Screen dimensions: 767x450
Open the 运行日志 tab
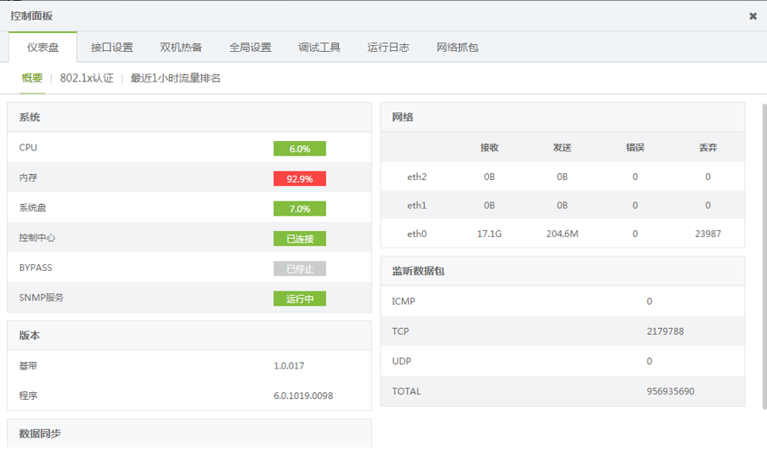[x=388, y=48]
